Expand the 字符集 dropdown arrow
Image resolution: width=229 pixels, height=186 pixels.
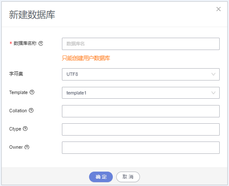(x=213, y=74)
